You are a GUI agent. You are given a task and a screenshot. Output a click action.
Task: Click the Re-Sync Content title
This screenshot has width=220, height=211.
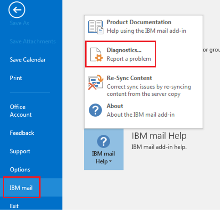pyautogui.click(x=129, y=78)
